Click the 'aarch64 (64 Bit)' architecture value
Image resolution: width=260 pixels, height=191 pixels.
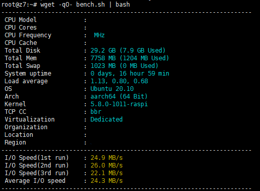(119, 97)
